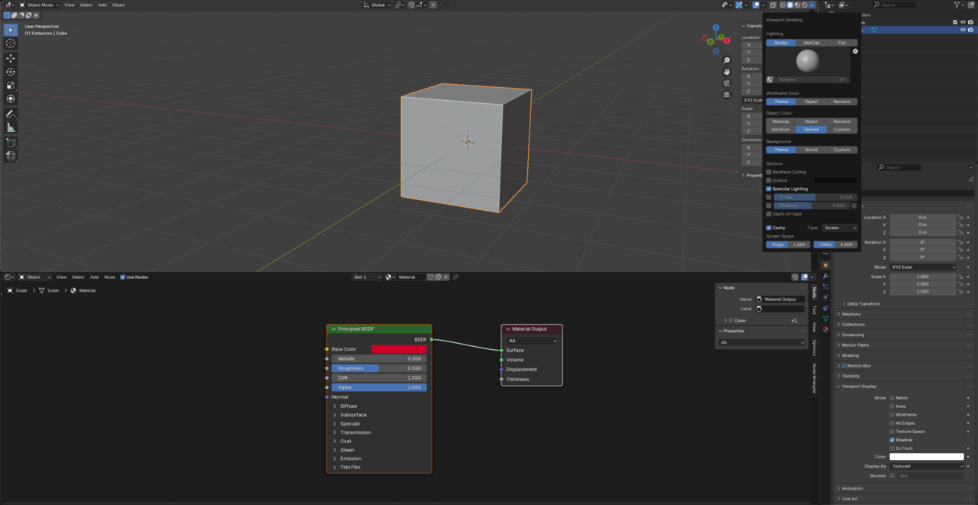Select the Move tool
The height and width of the screenshot is (505, 978).
pos(11,58)
